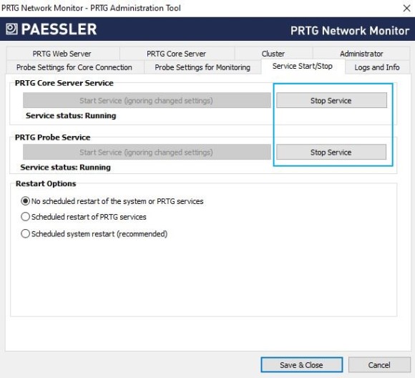Screen dimensions: 415x378
Task: Switch to the PRTG Core Server tab
Action: [177, 54]
